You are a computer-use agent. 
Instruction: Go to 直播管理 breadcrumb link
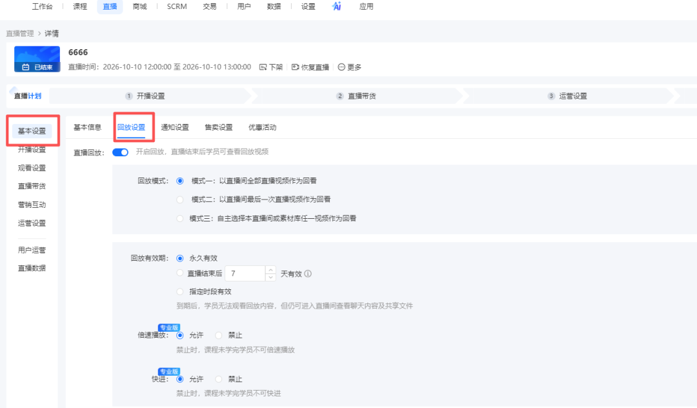point(20,34)
